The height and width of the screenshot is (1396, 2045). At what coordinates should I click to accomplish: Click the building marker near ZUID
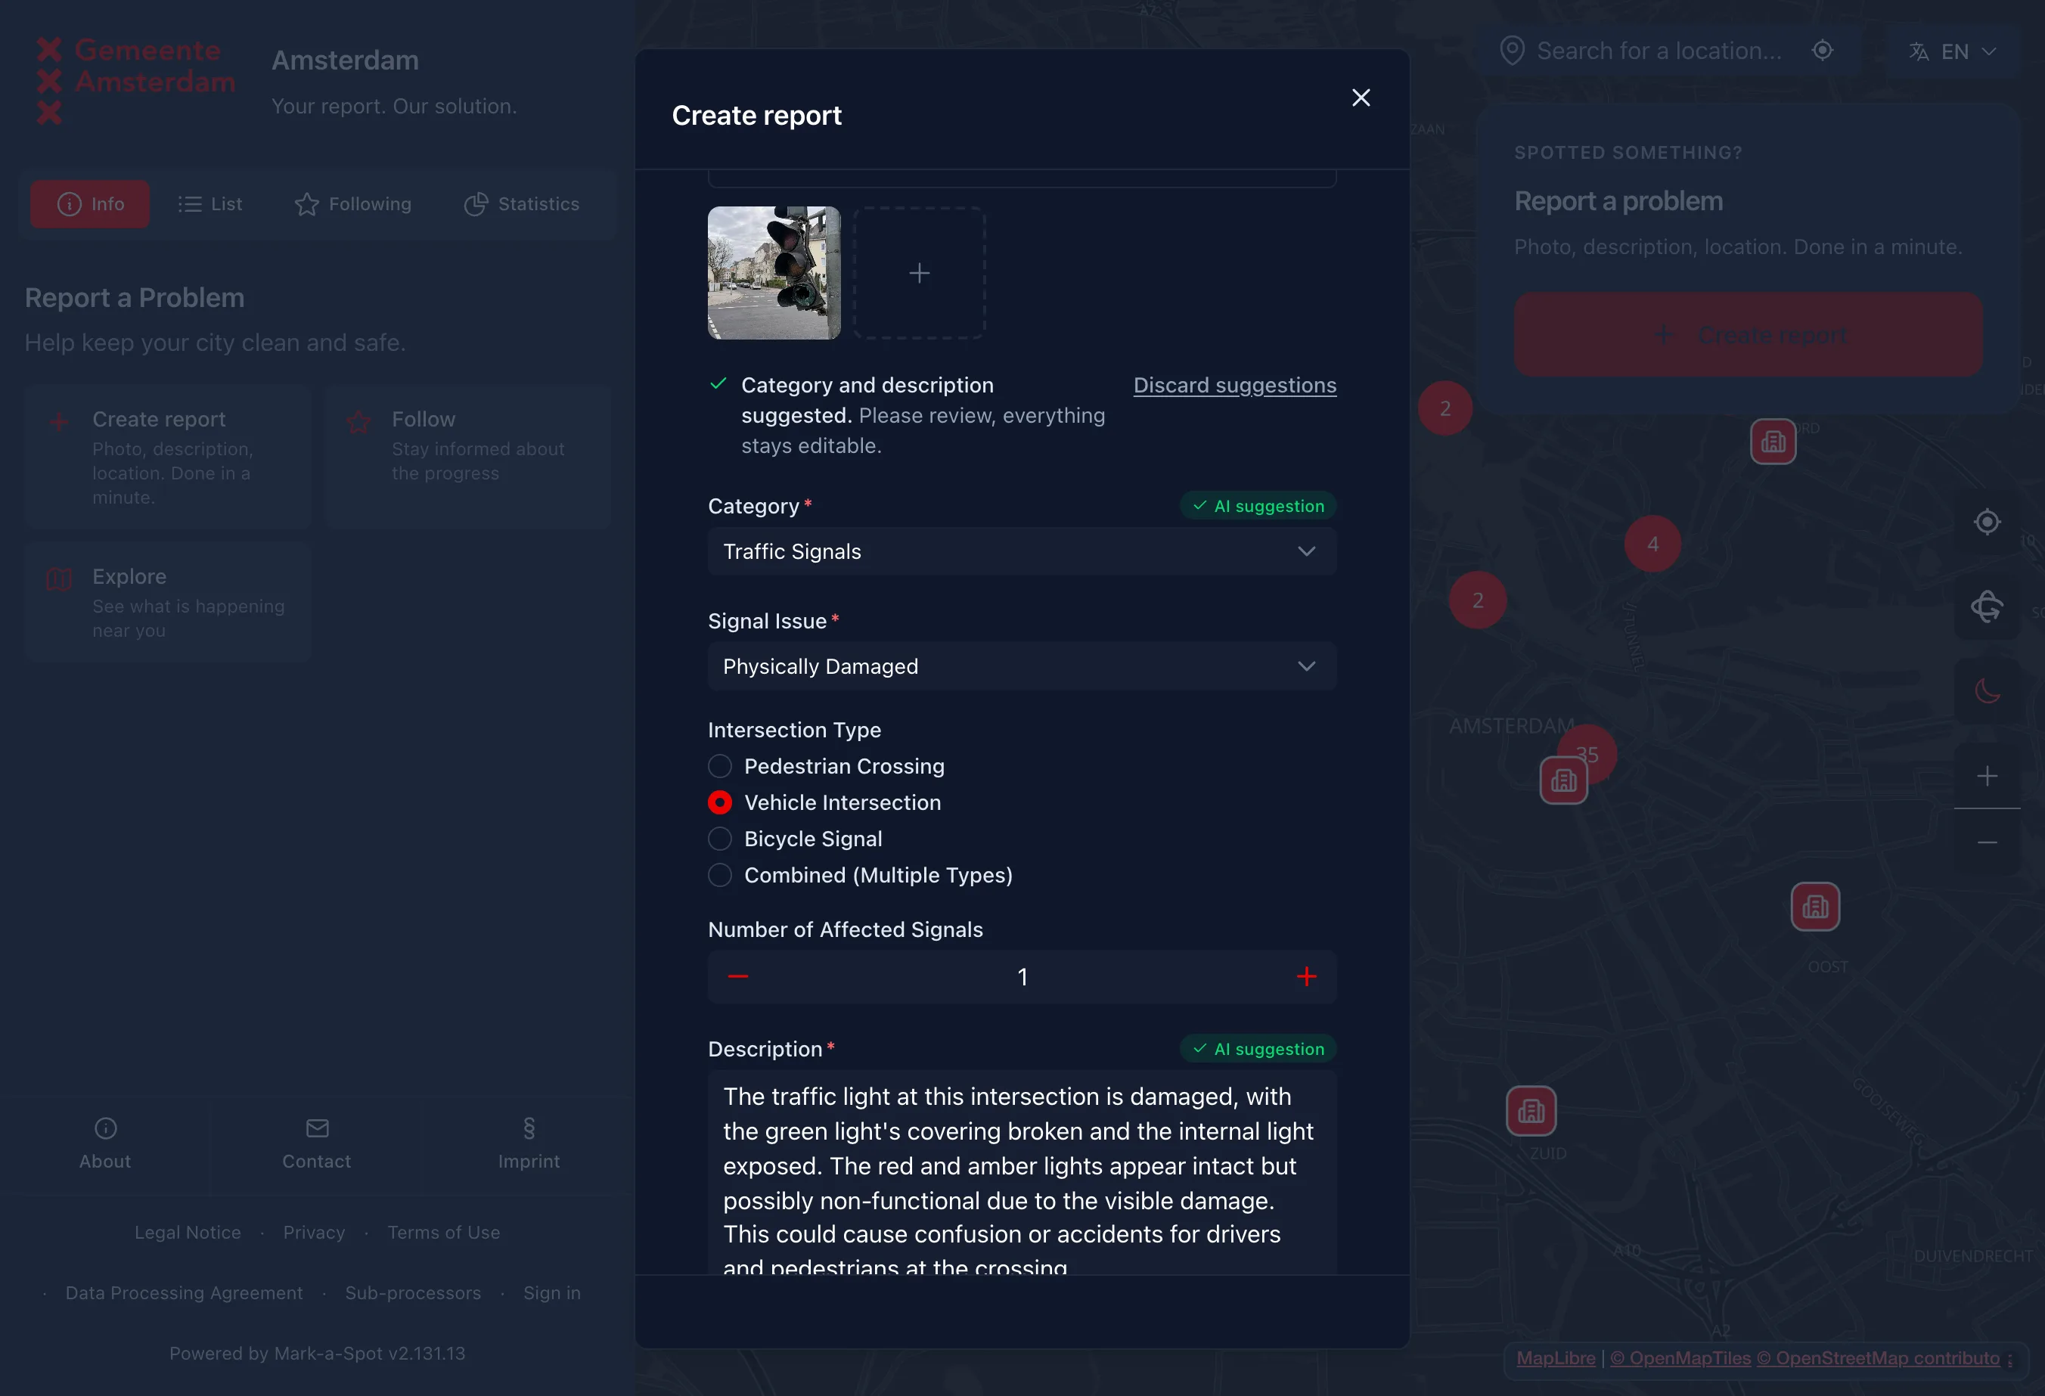pyautogui.click(x=1530, y=1111)
